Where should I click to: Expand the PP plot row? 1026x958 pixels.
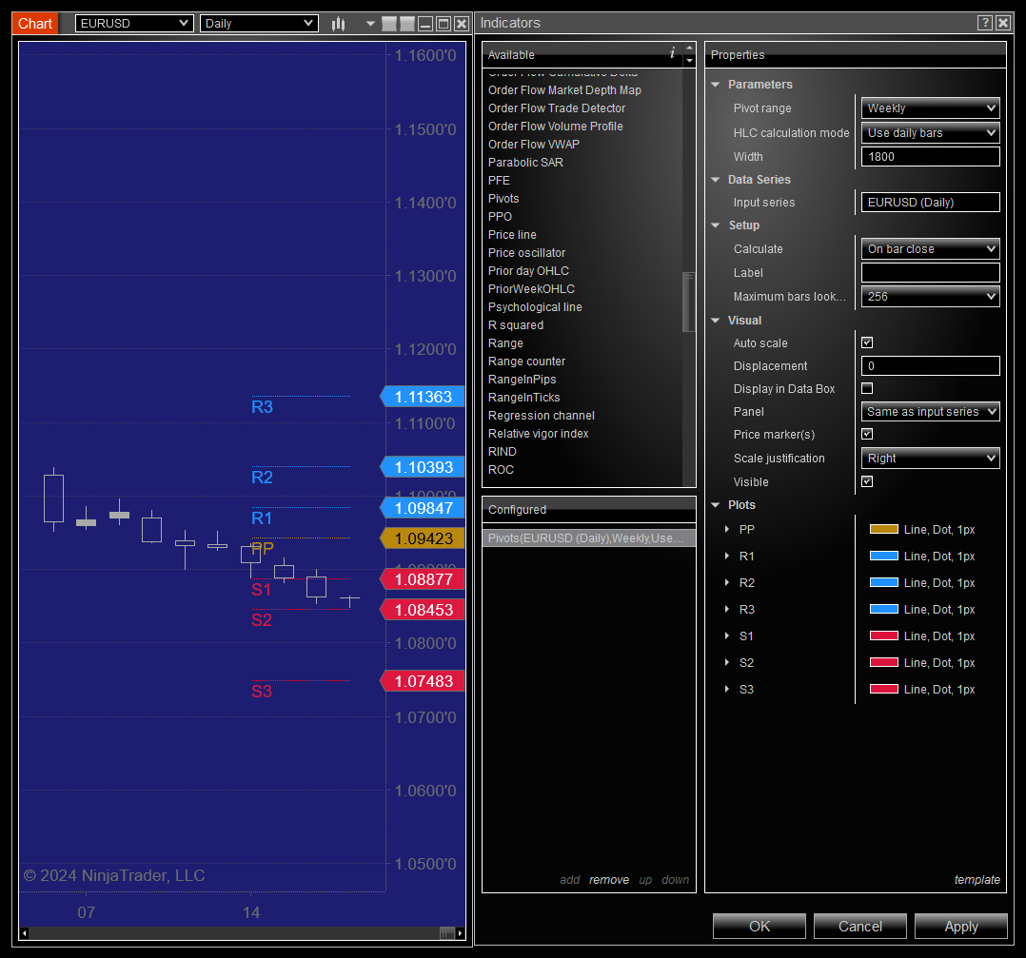[x=727, y=529]
